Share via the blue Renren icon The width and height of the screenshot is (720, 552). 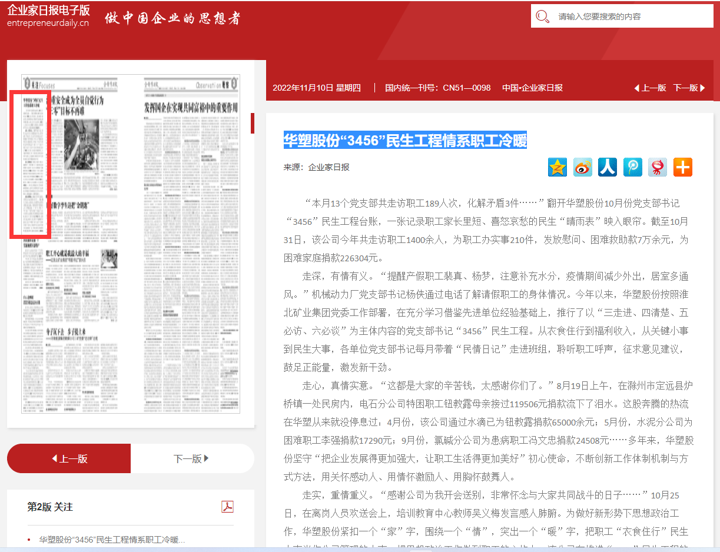coord(607,167)
